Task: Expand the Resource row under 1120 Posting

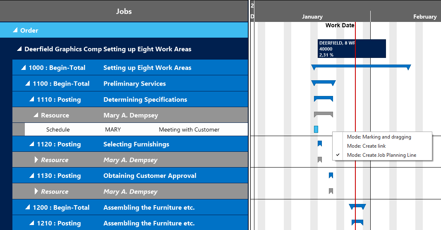Action: coord(36,160)
